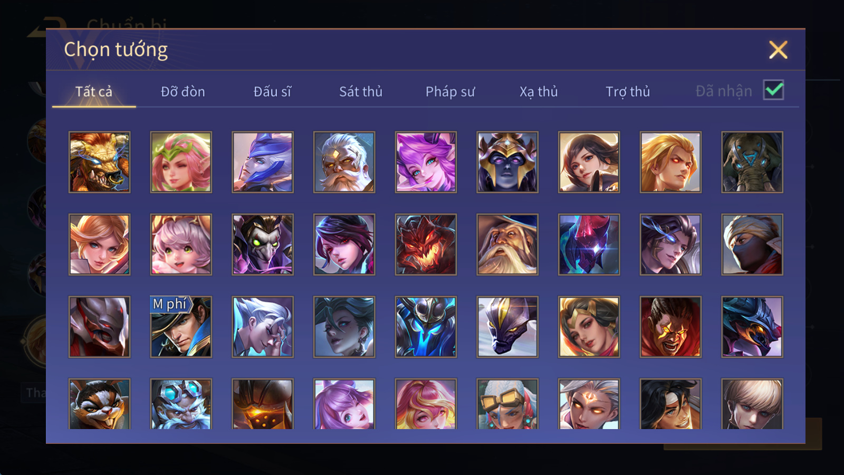Close the 'Chọn tướng' dialog

point(778,50)
